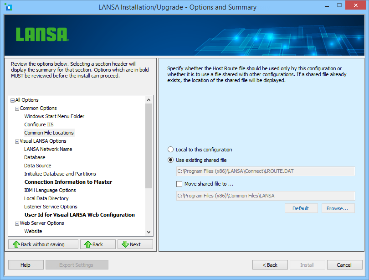369x280 pixels.
Task: Select Configure IIS in the options tree
Action: (x=39, y=124)
